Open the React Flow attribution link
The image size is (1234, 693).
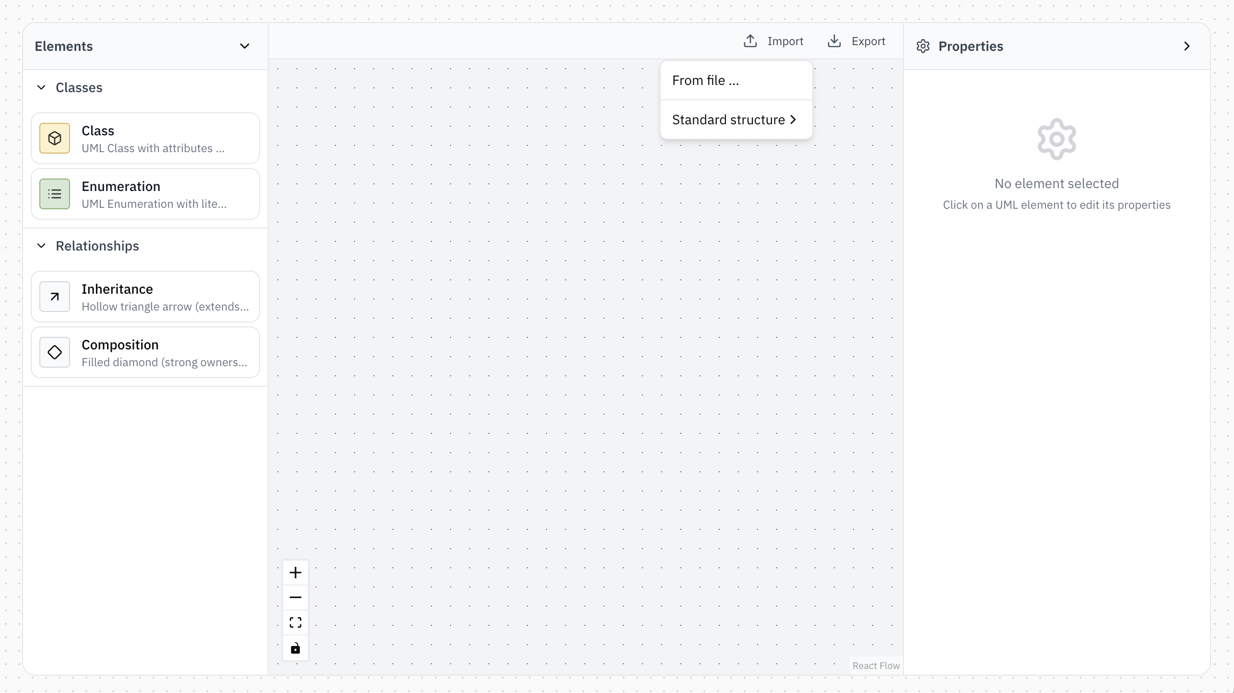point(876,666)
